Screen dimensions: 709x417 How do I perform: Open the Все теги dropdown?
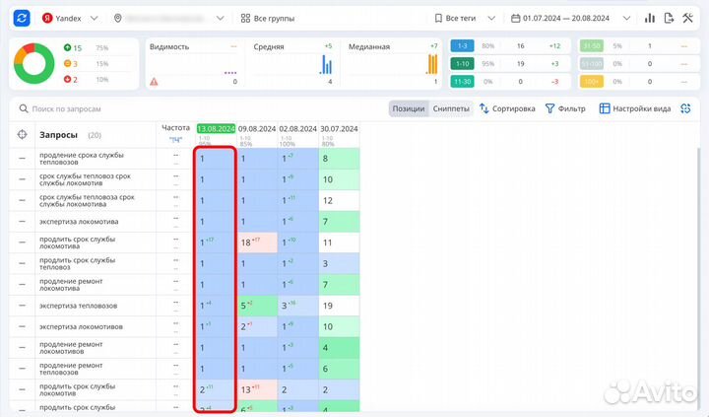point(465,18)
